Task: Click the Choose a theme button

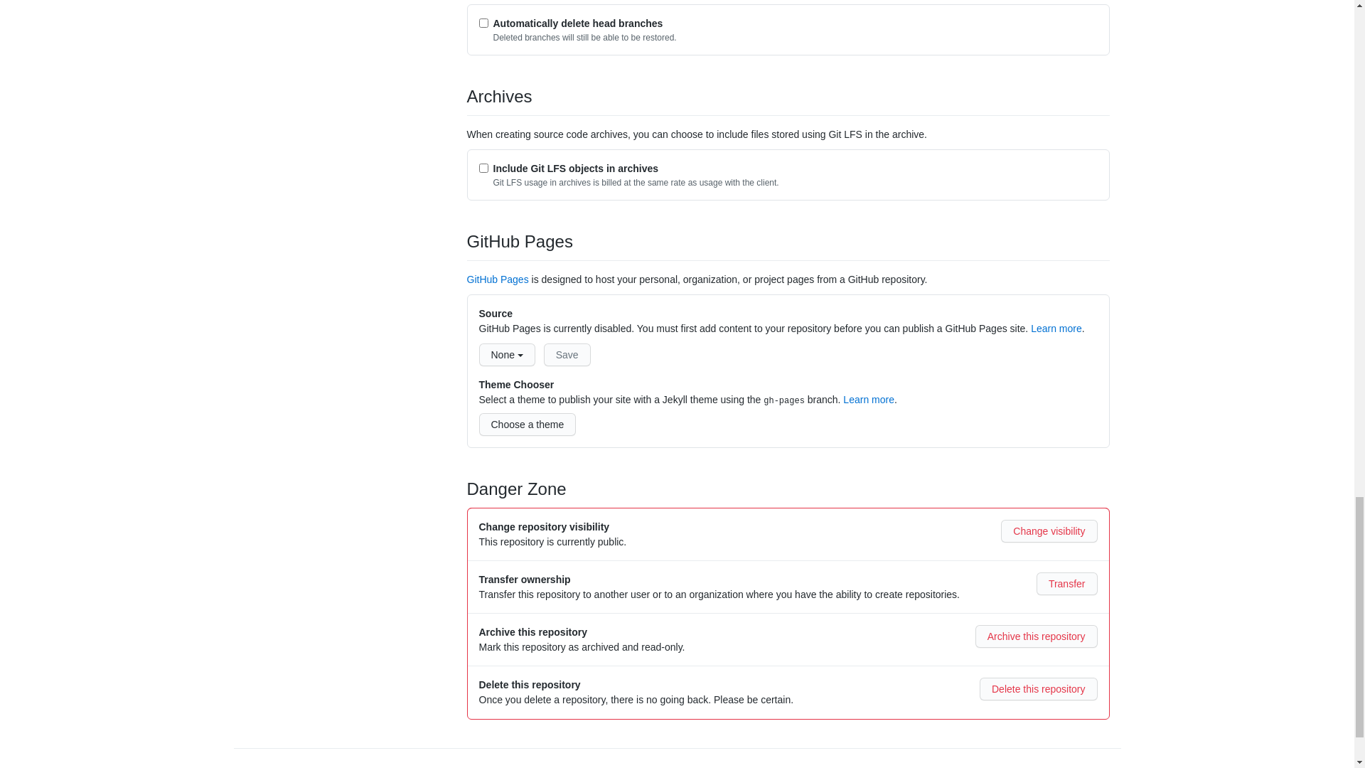Action: click(x=527, y=424)
